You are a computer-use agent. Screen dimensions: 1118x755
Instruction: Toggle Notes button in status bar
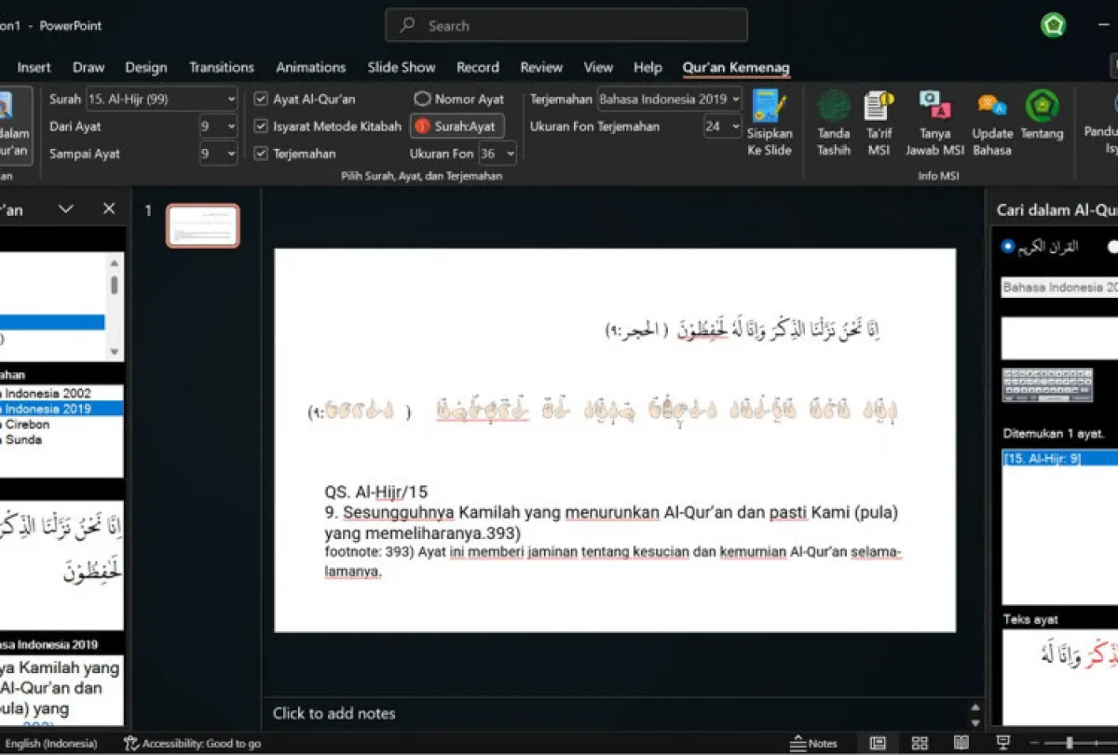pos(813,743)
